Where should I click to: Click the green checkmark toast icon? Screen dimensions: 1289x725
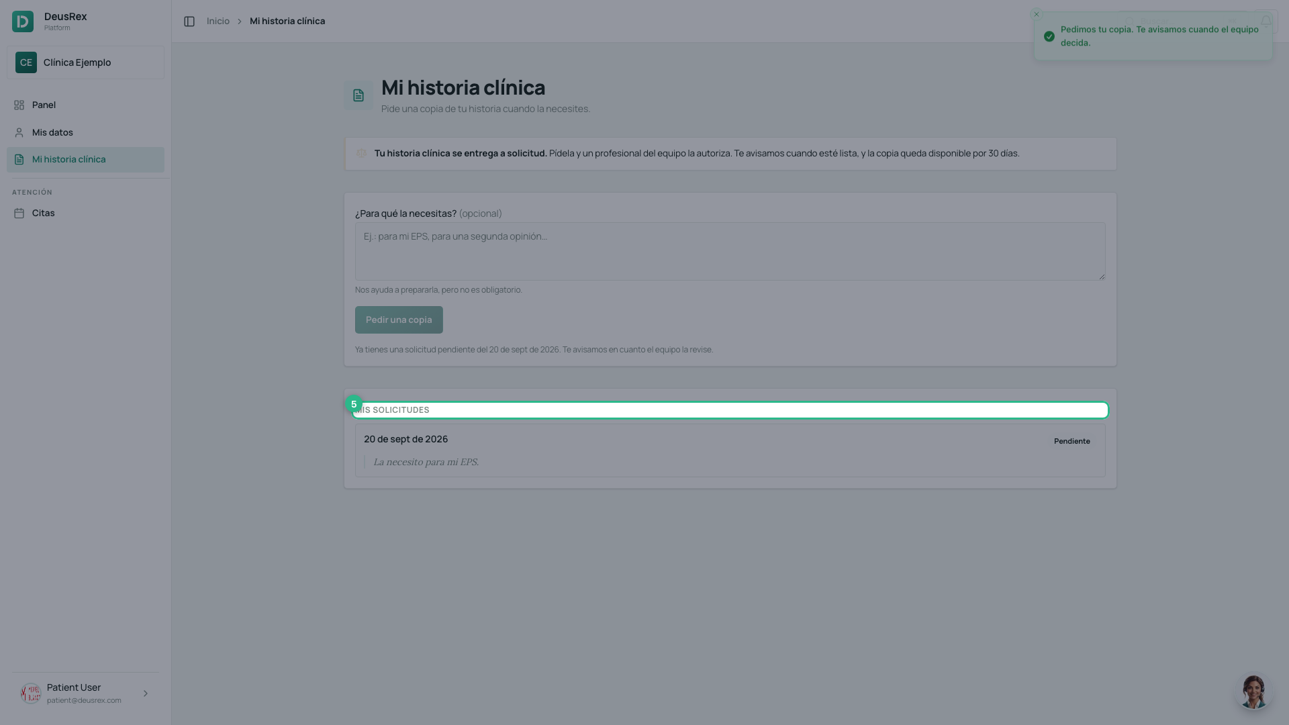(1049, 36)
